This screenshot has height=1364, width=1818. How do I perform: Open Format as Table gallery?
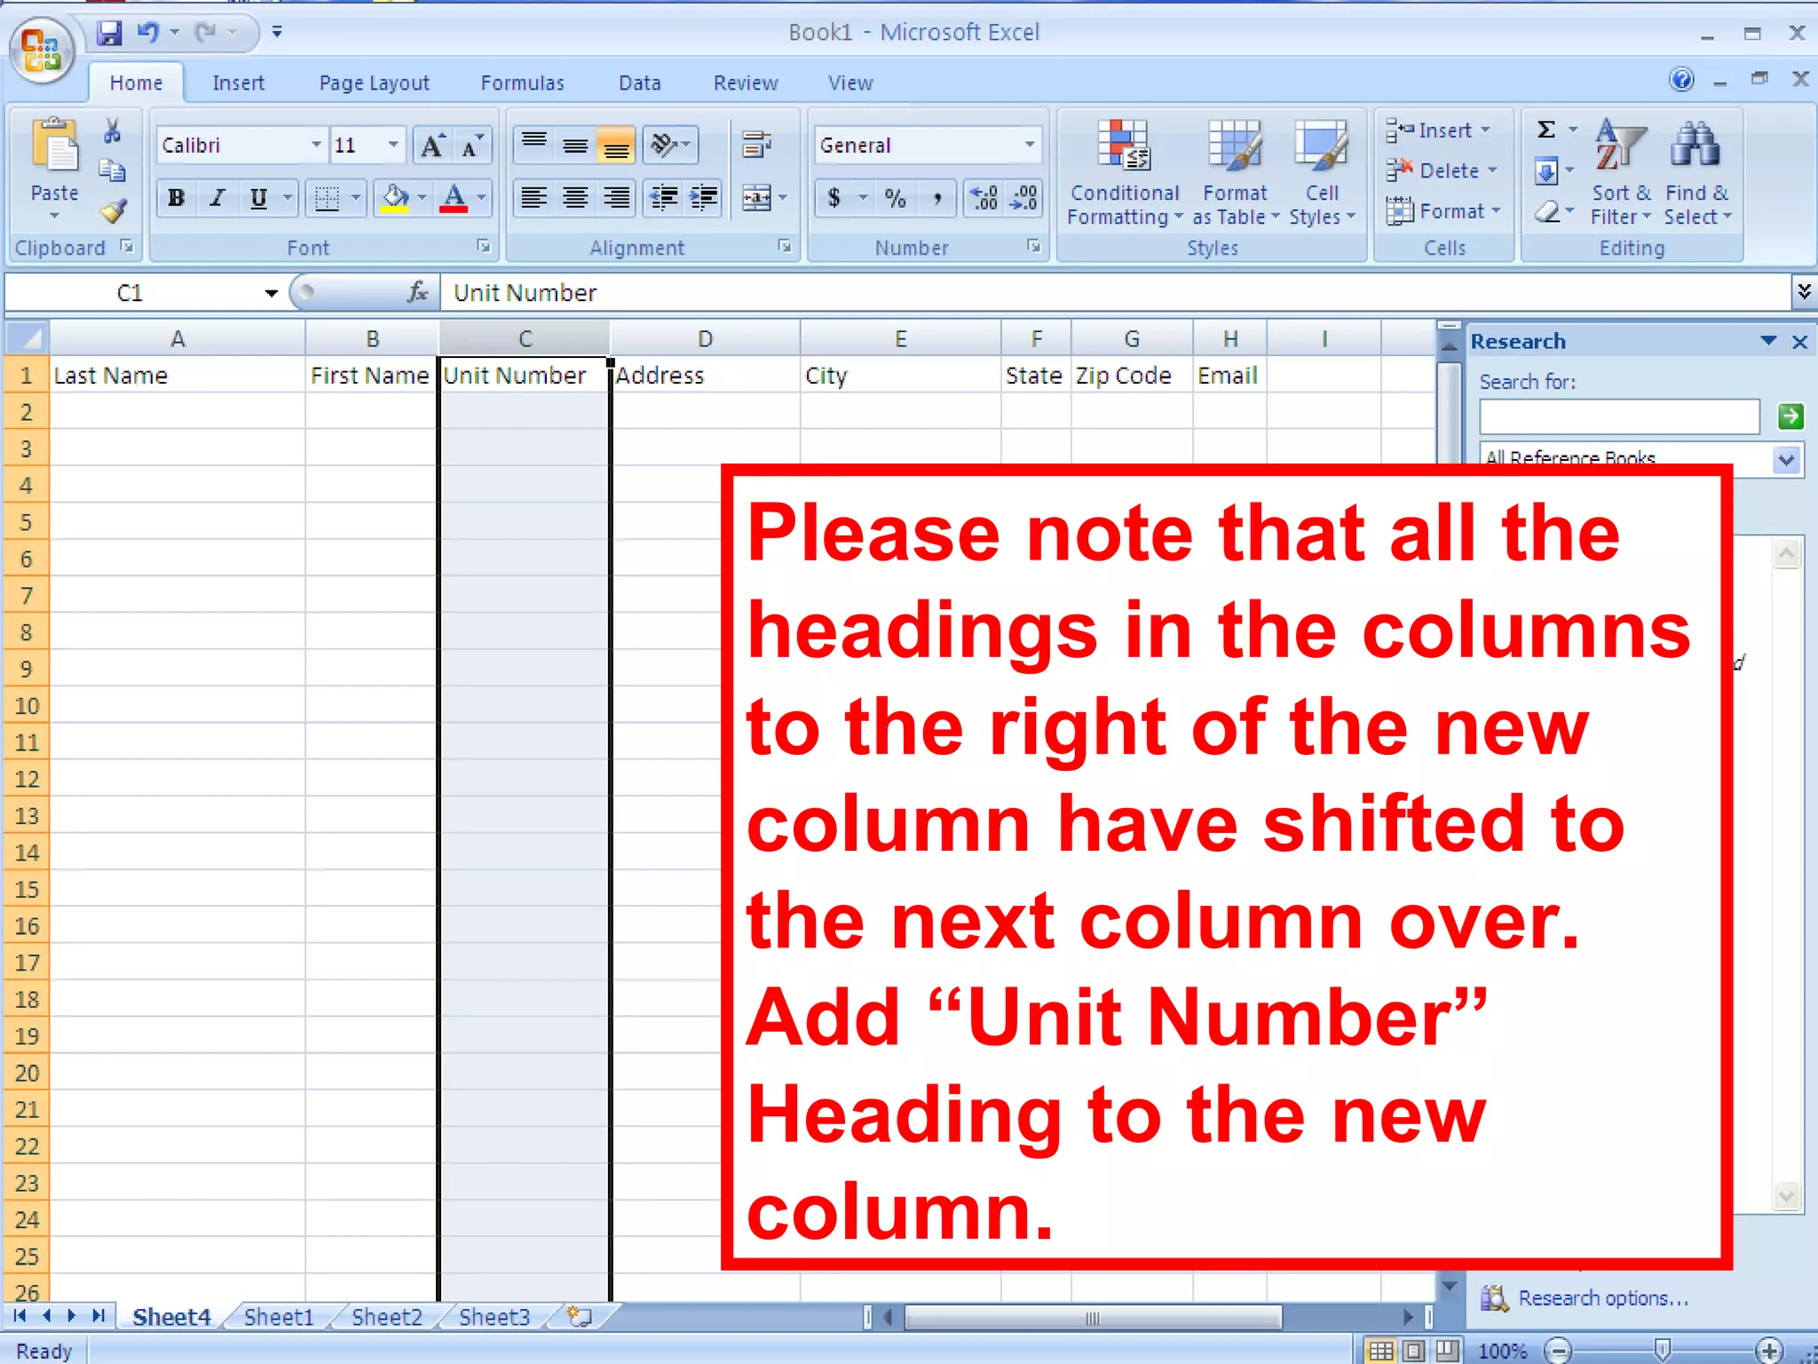point(1235,172)
